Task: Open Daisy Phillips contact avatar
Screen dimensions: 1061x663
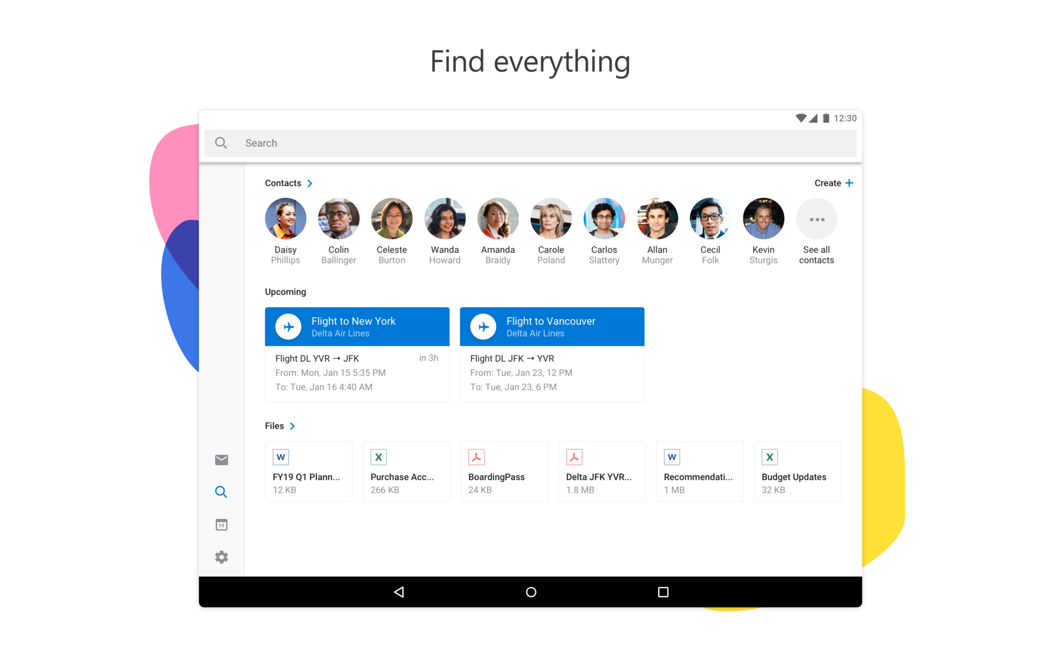Action: click(286, 219)
